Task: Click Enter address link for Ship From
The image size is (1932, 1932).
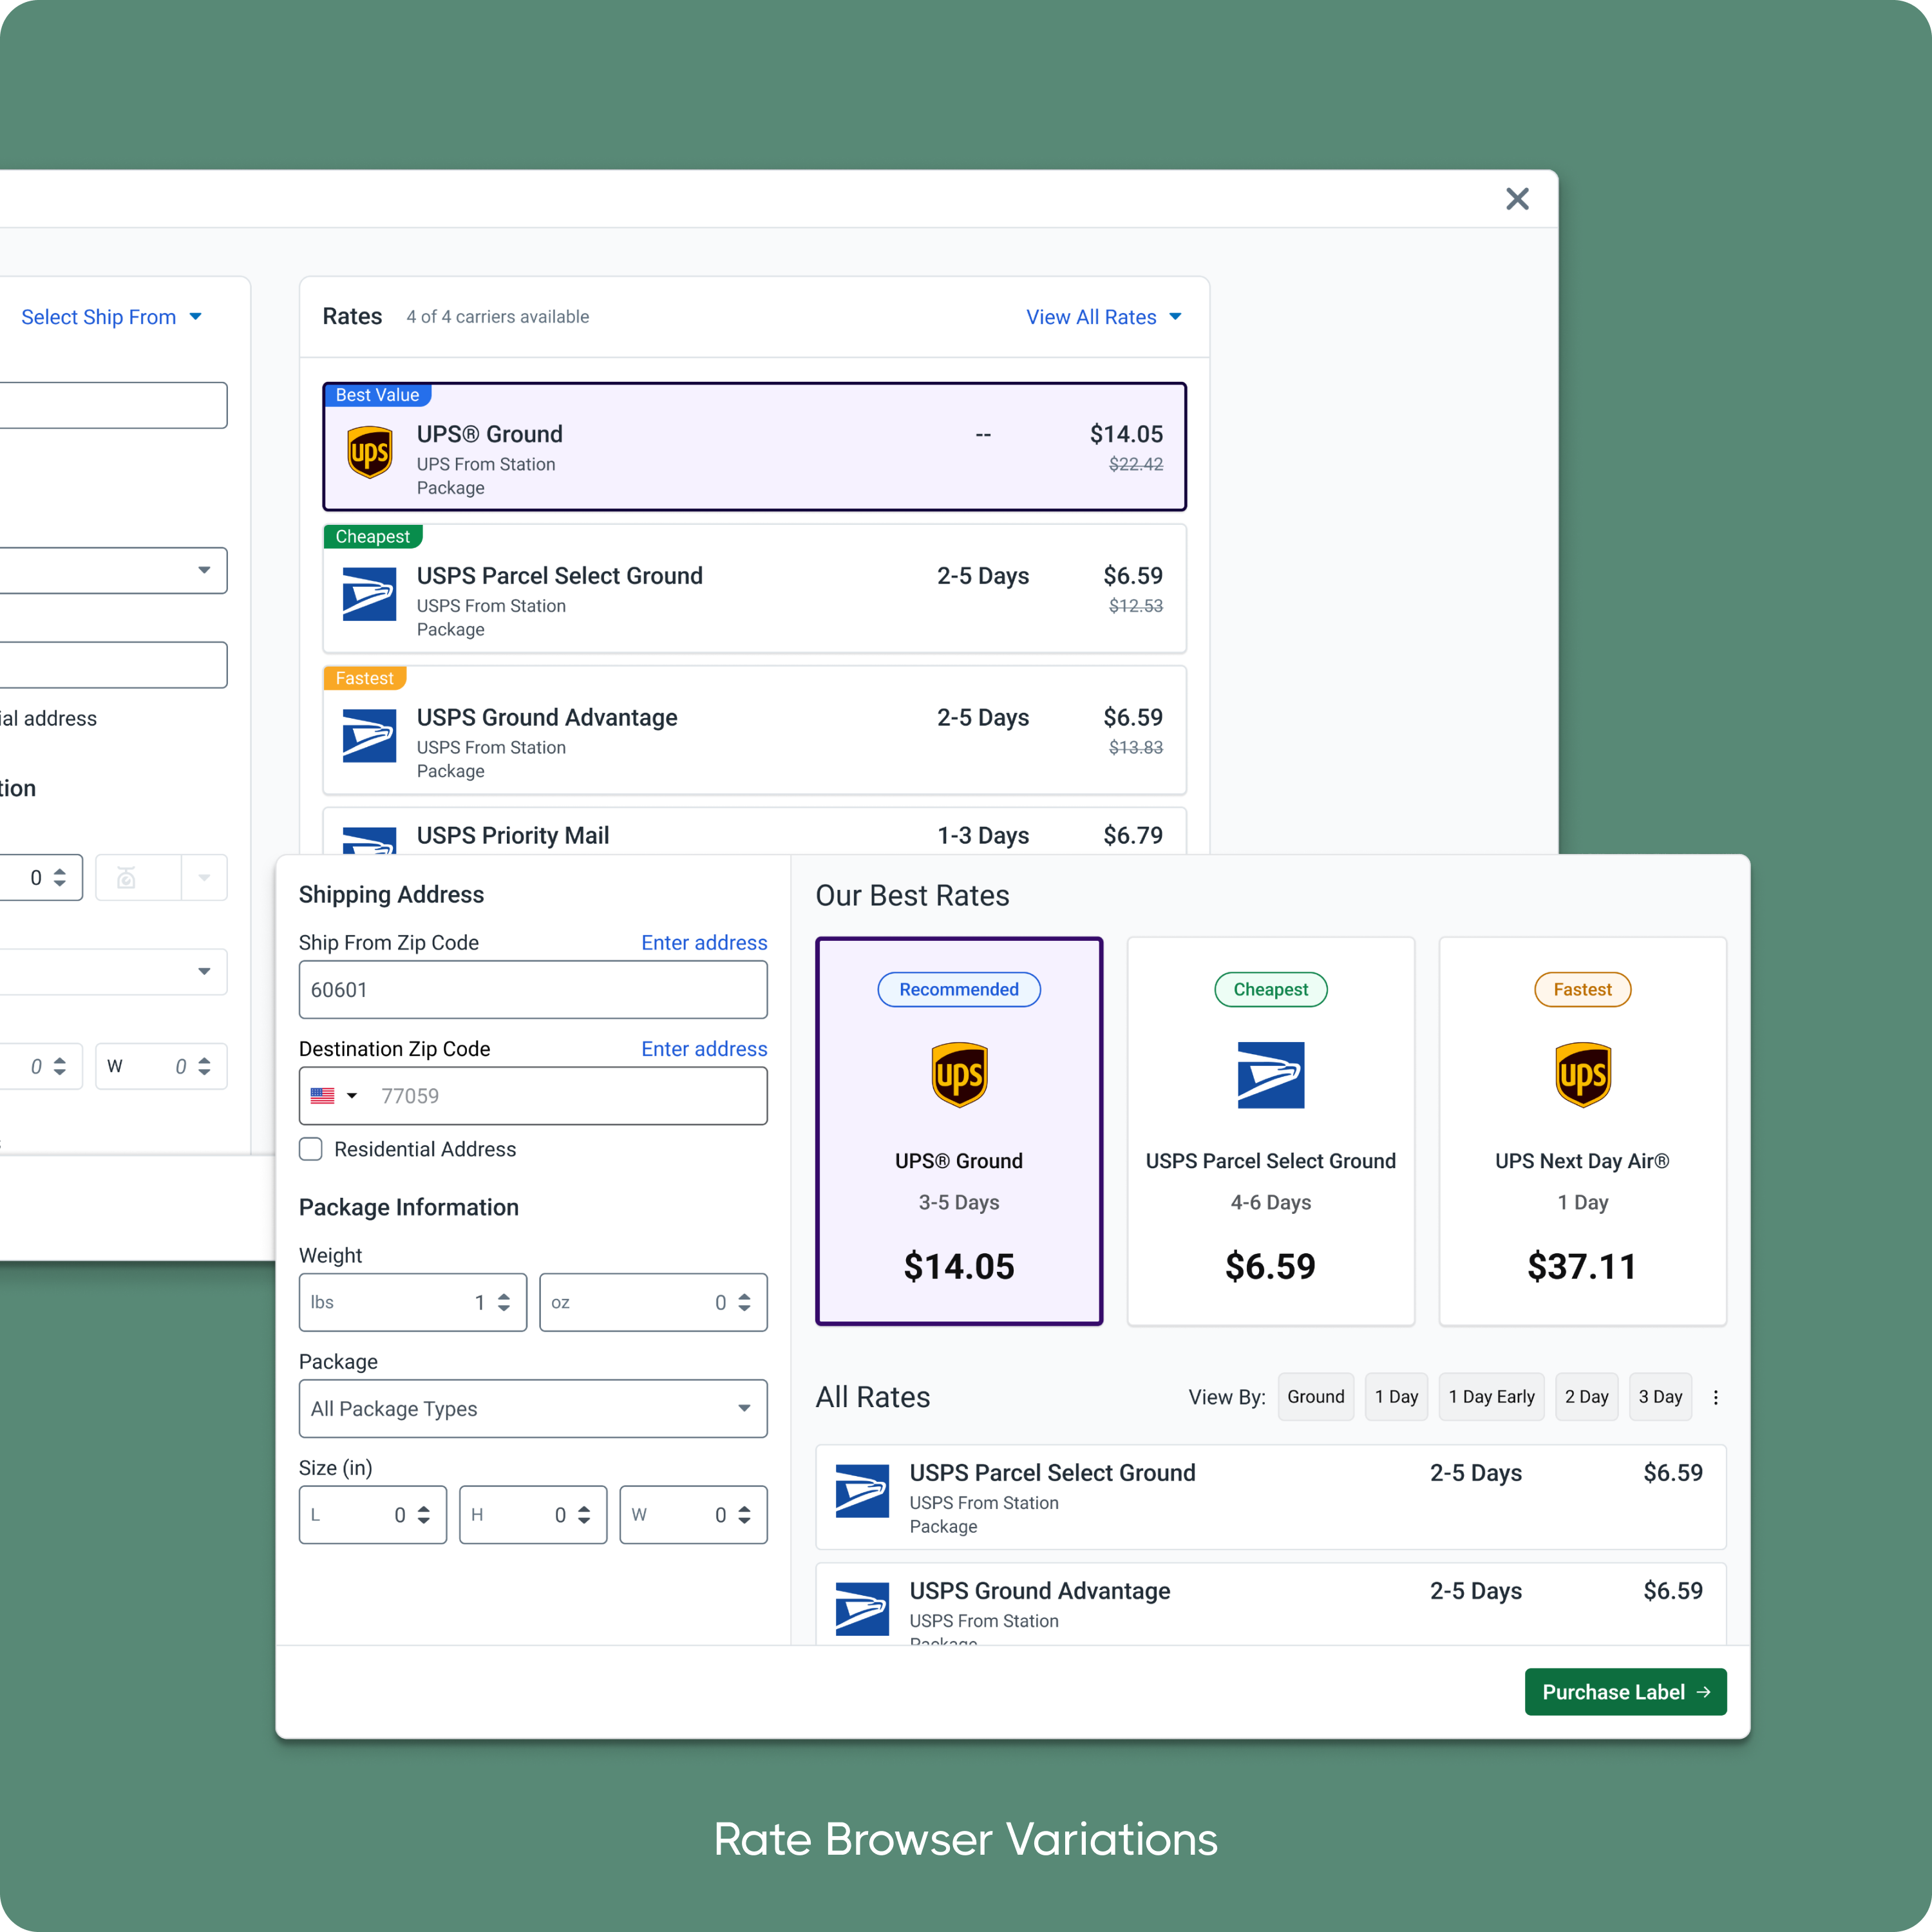Action: tap(704, 943)
